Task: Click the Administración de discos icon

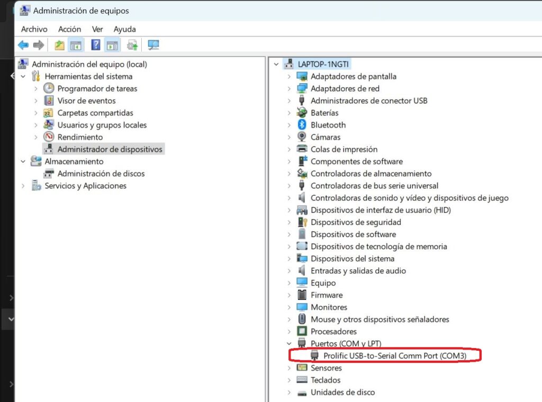Action: click(x=49, y=173)
